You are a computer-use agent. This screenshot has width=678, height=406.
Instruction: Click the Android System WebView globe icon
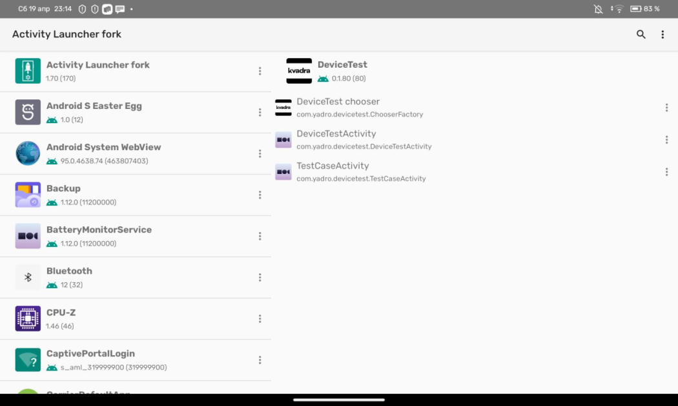click(28, 153)
